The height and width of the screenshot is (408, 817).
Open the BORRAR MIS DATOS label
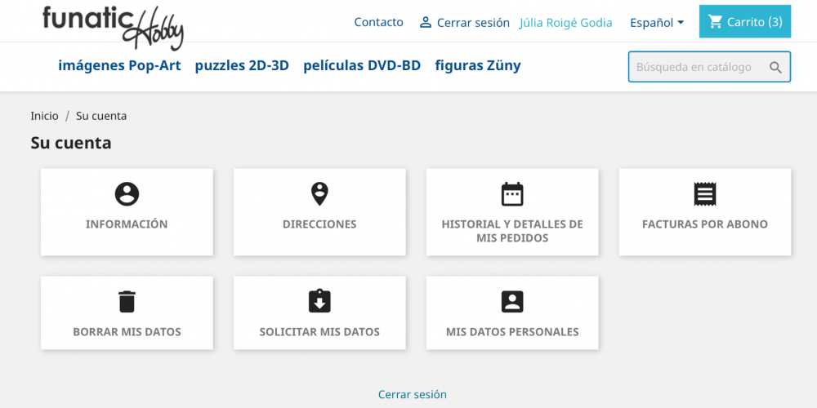[x=127, y=331]
